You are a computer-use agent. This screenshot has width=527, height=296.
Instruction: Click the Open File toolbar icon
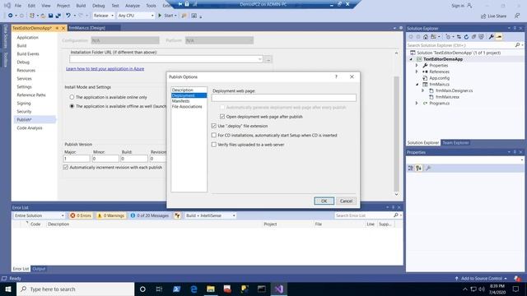coord(43,16)
